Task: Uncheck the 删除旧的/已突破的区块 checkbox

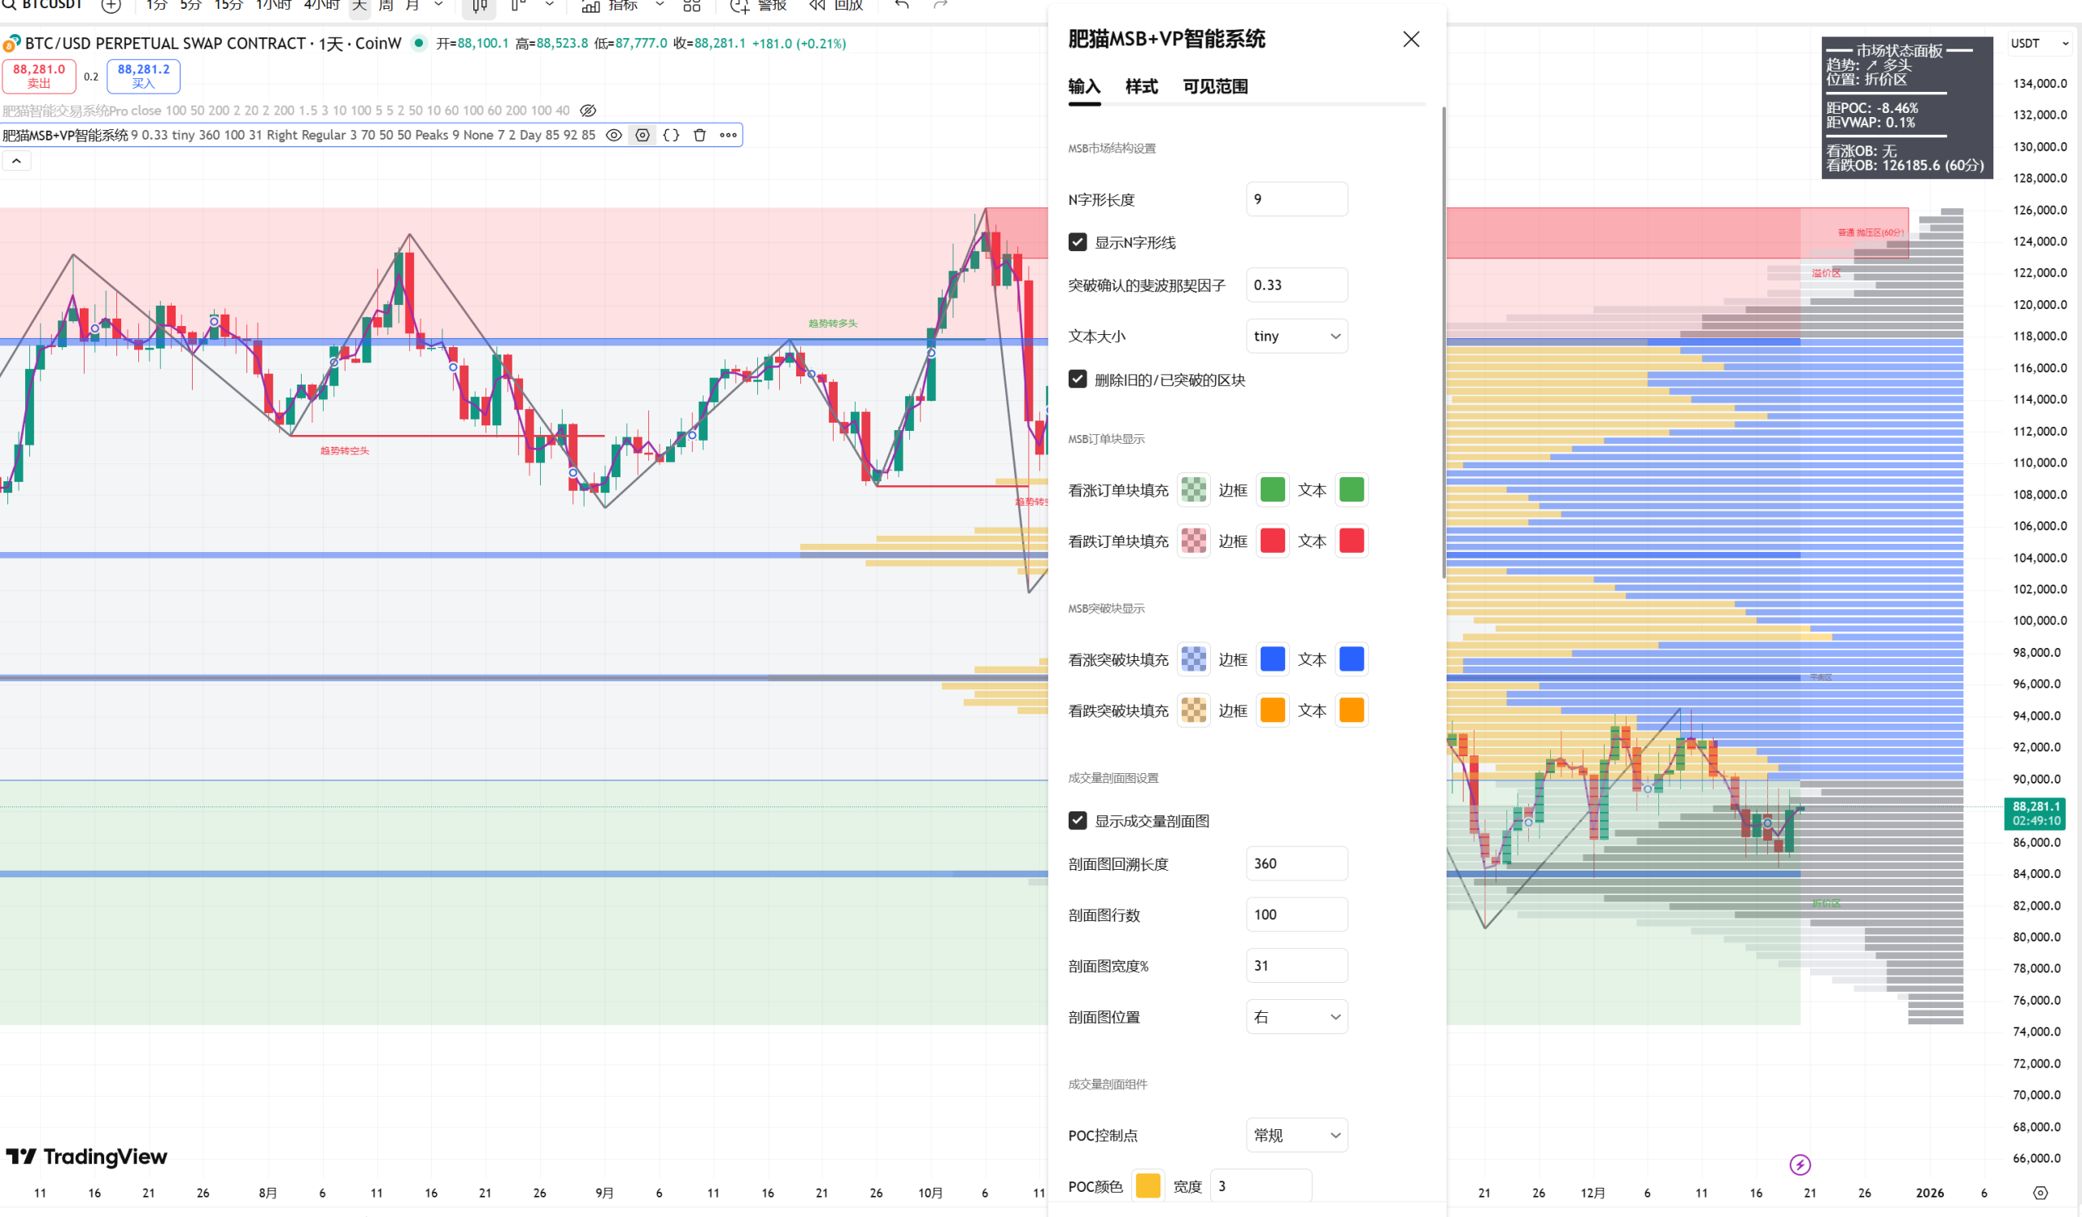Action: (x=1078, y=379)
